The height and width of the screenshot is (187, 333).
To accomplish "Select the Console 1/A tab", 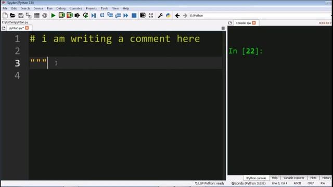I will (244, 23).
